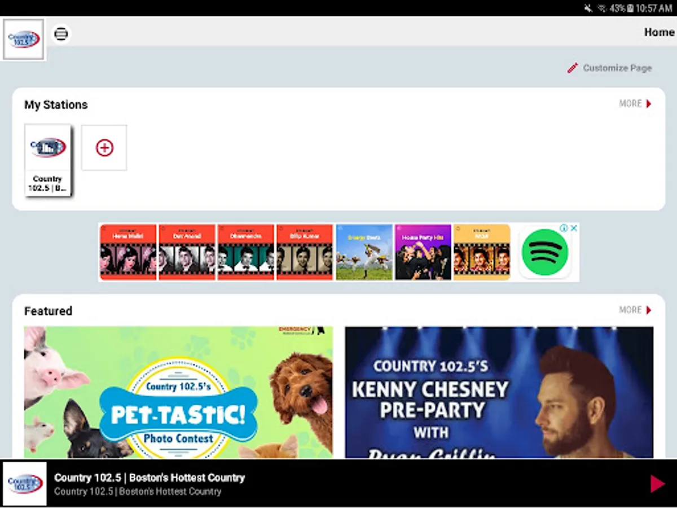The height and width of the screenshot is (508, 677).
Task: Play the Country 102.5 stream
Action: coord(657,484)
